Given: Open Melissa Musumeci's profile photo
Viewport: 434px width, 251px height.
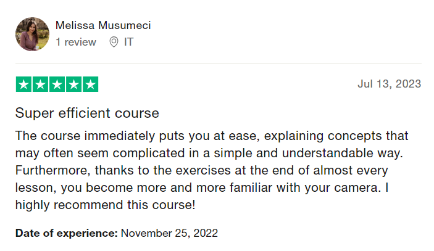Looking at the screenshot, I should [32, 34].
